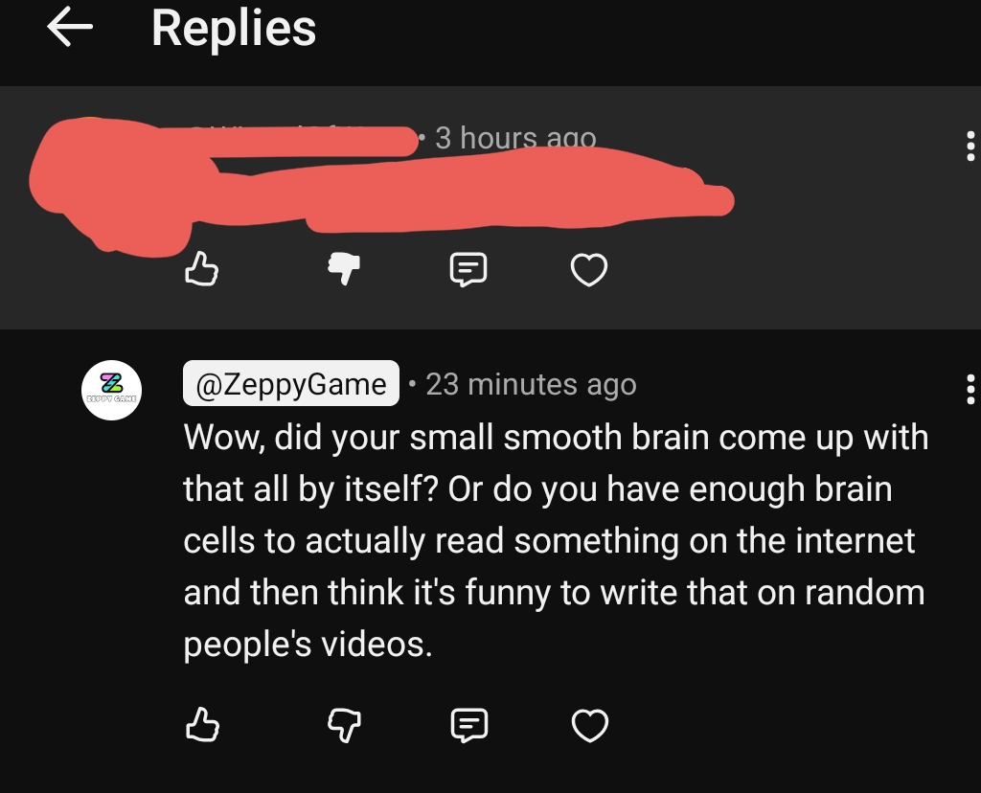
Task: Tap ZeppyGame's reply text about smooth brain
Action: pyautogui.click(x=556, y=540)
